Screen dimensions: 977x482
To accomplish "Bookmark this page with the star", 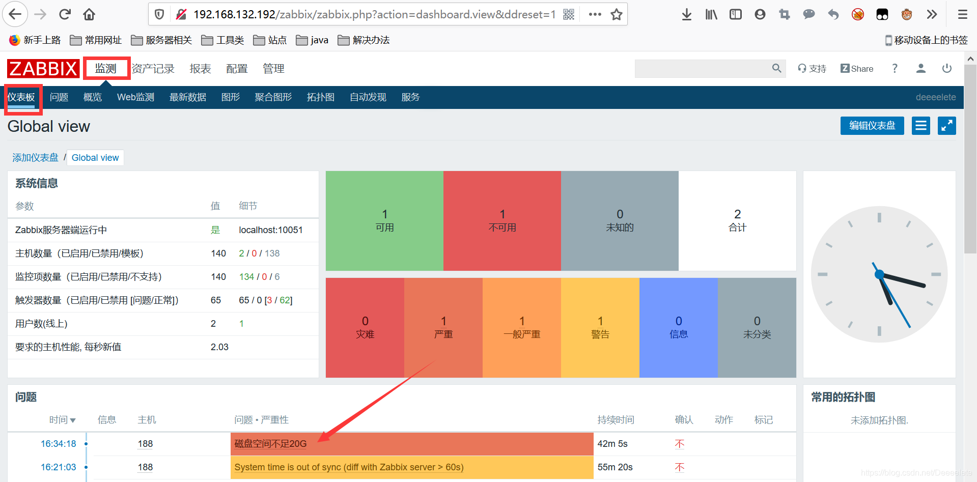I will tap(617, 14).
